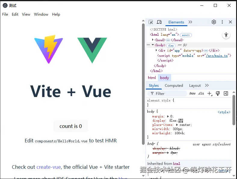Toggle the flex badge on body
The image size is (237, 179).
coord(171,46)
